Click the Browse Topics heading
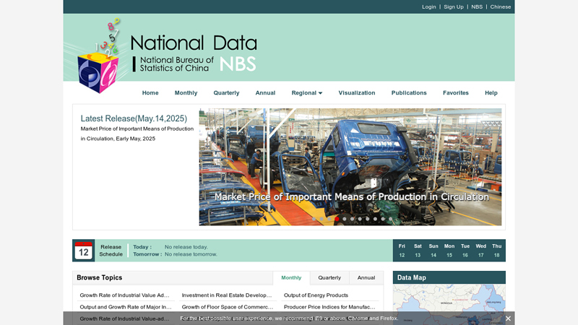Image resolution: width=578 pixels, height=325 pixels. click(100, 277)
